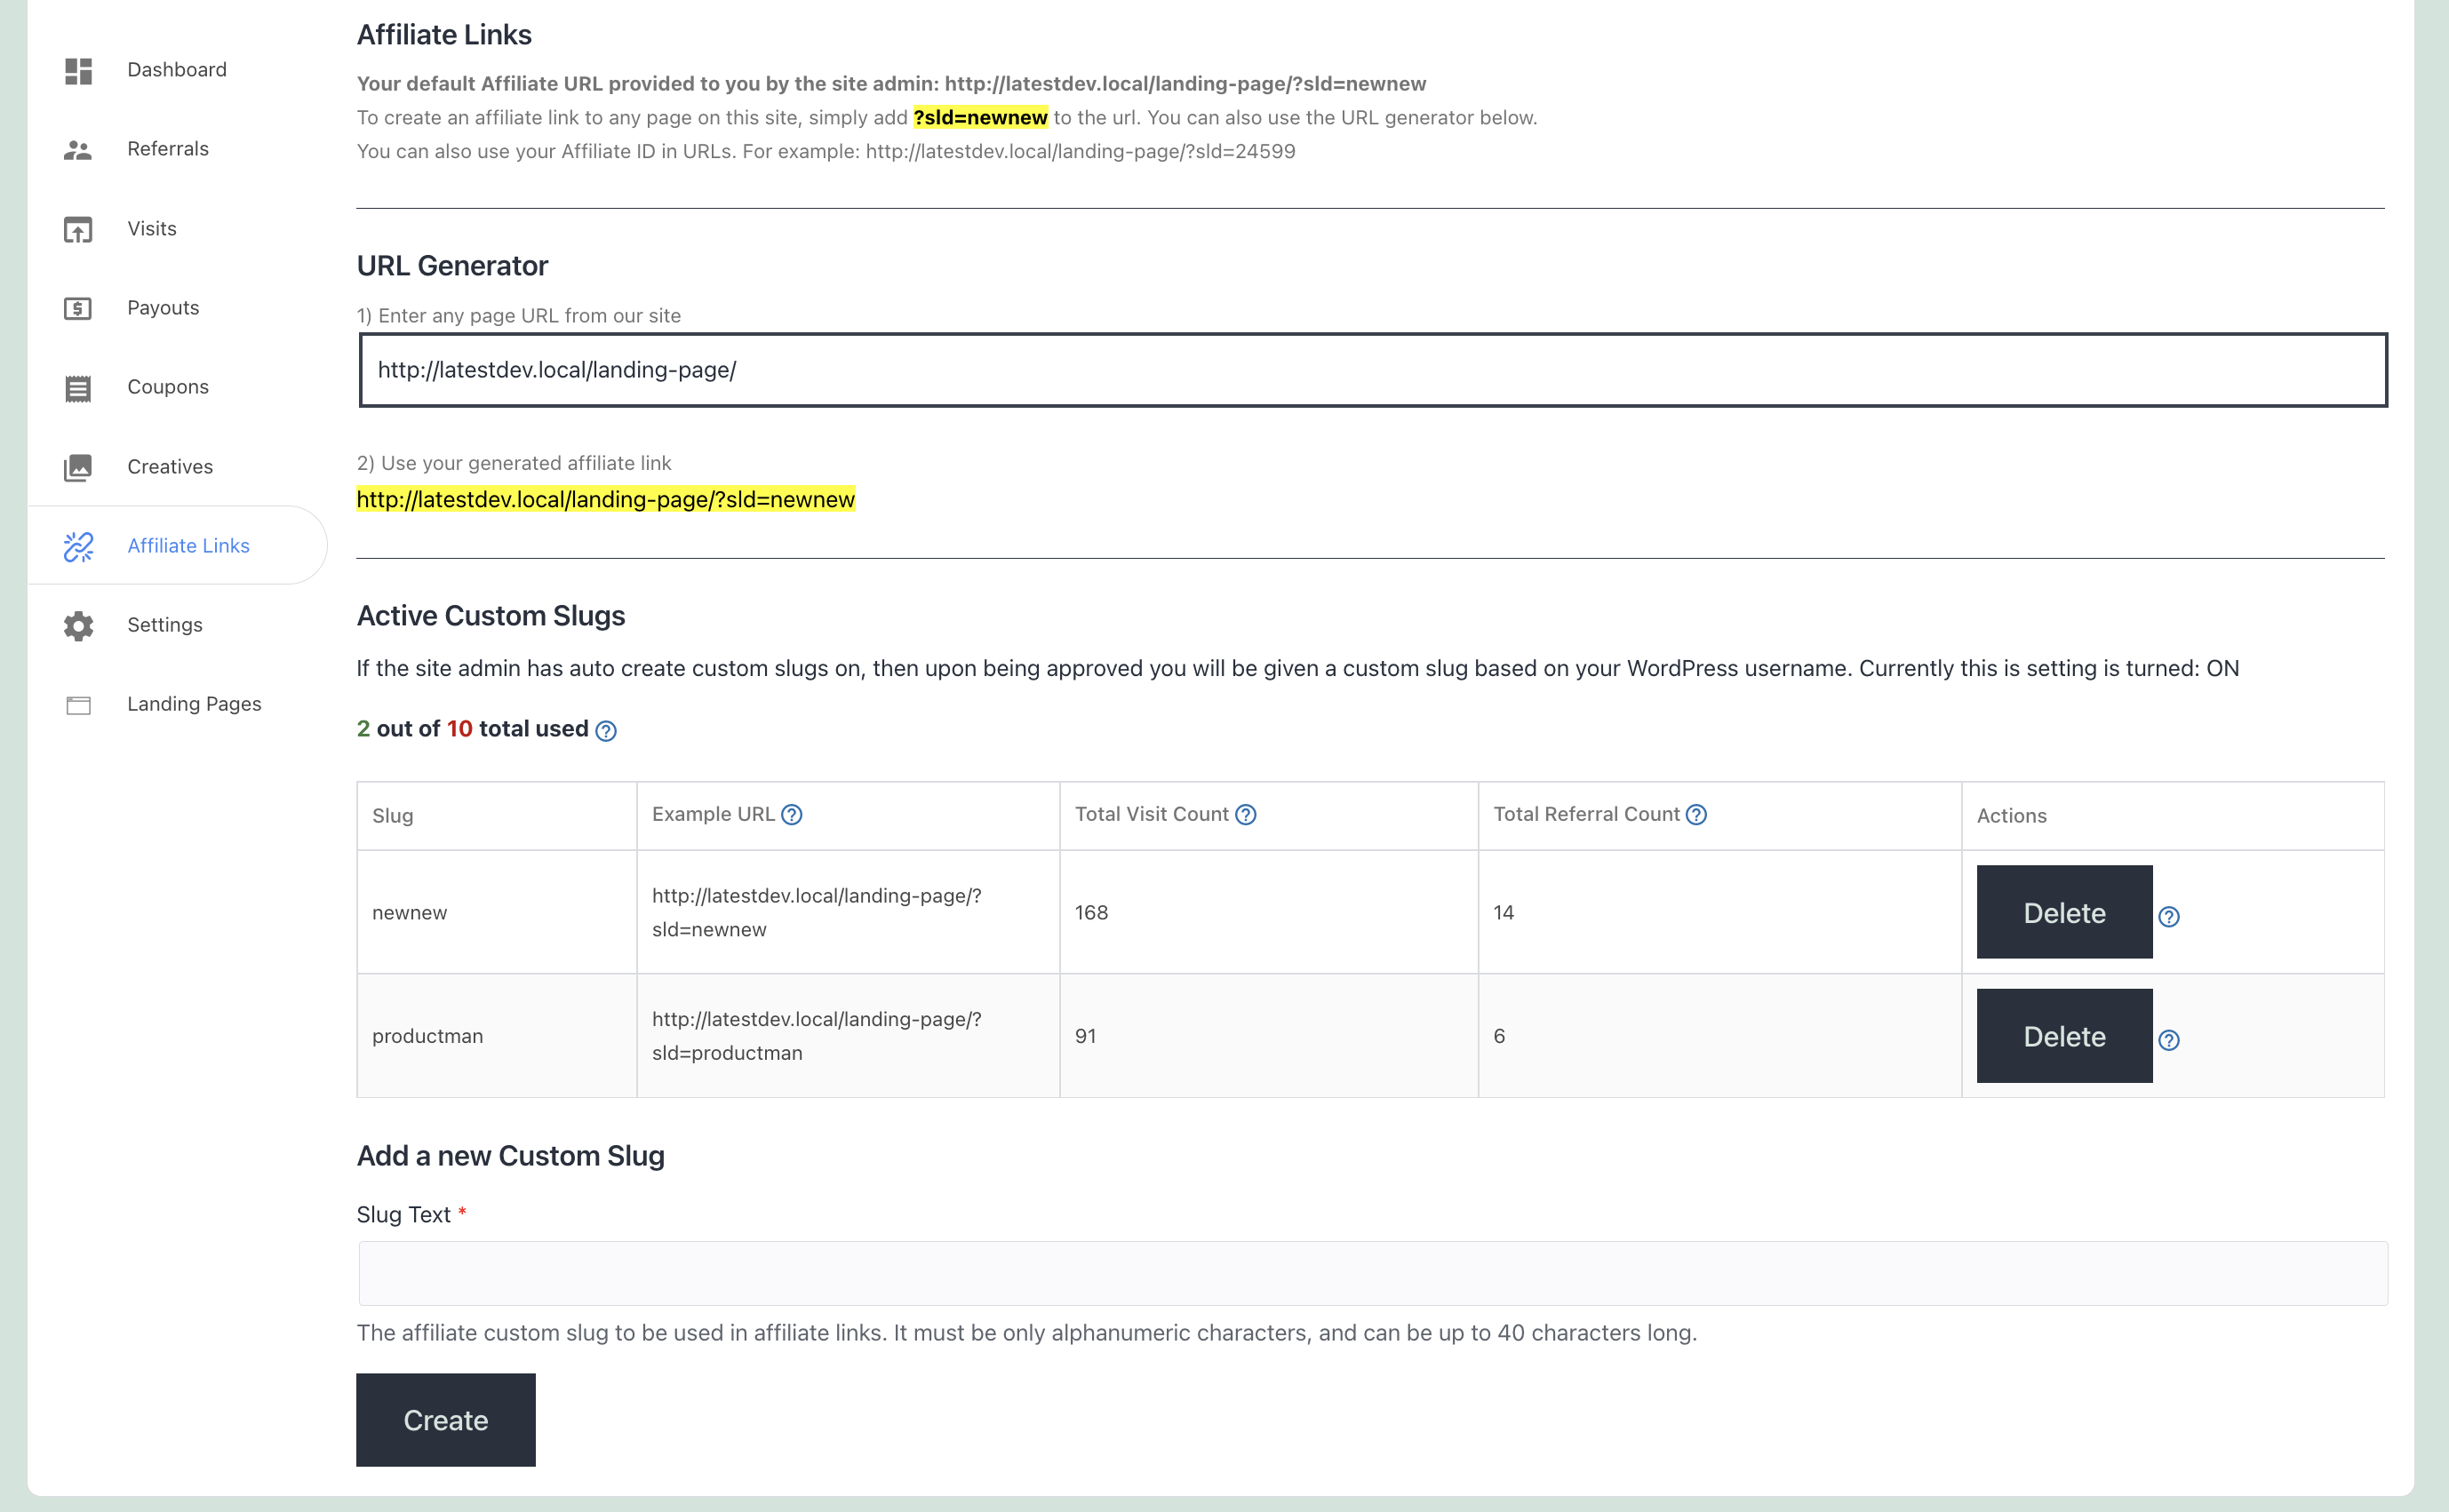This screenshot has width=2449, height=1512.
Task: Delete the productman custom slug
Action: [x=2063, y=1036]
